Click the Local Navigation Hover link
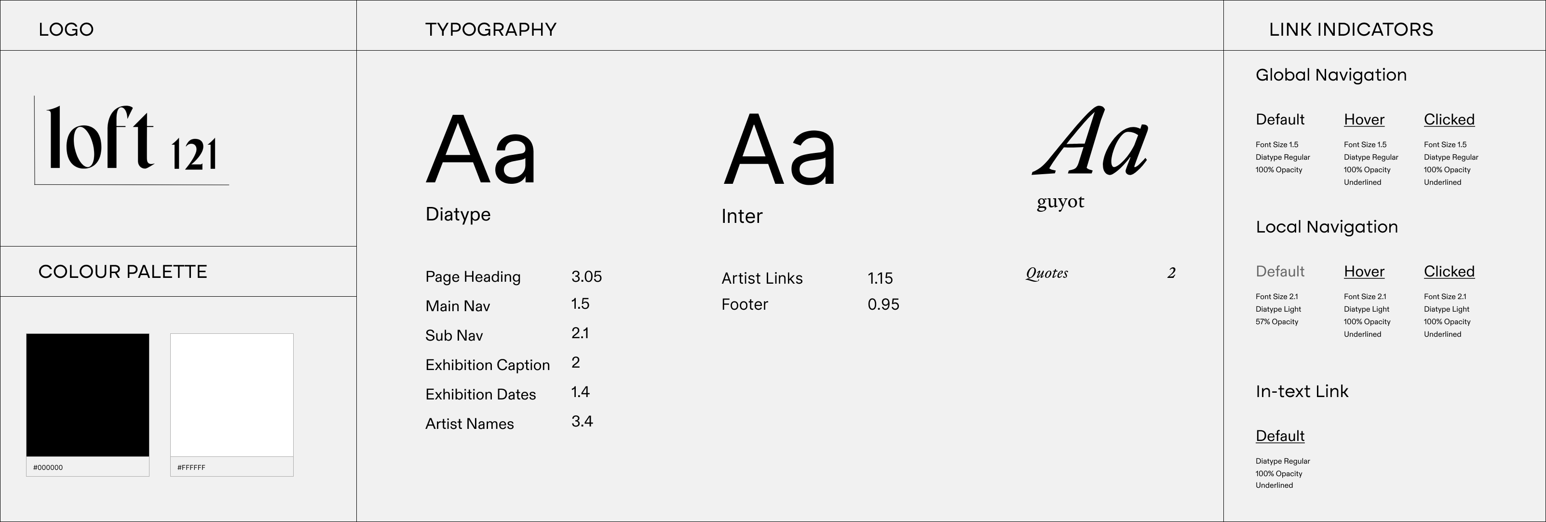 pos(1364,272)
